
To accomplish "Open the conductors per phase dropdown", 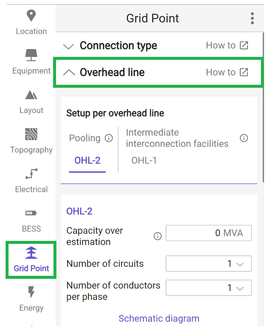I will click(208, 288).
